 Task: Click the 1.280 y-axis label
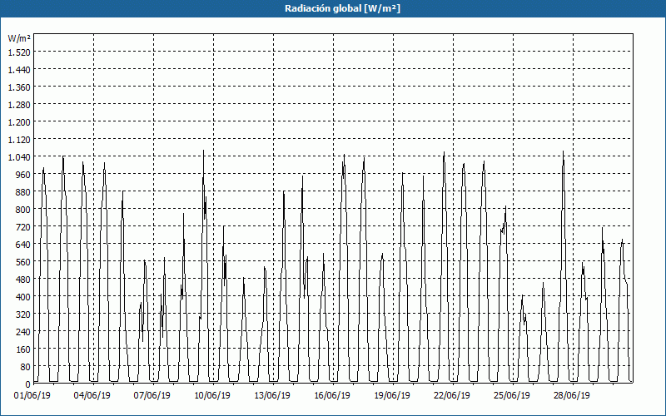point(19,105)
